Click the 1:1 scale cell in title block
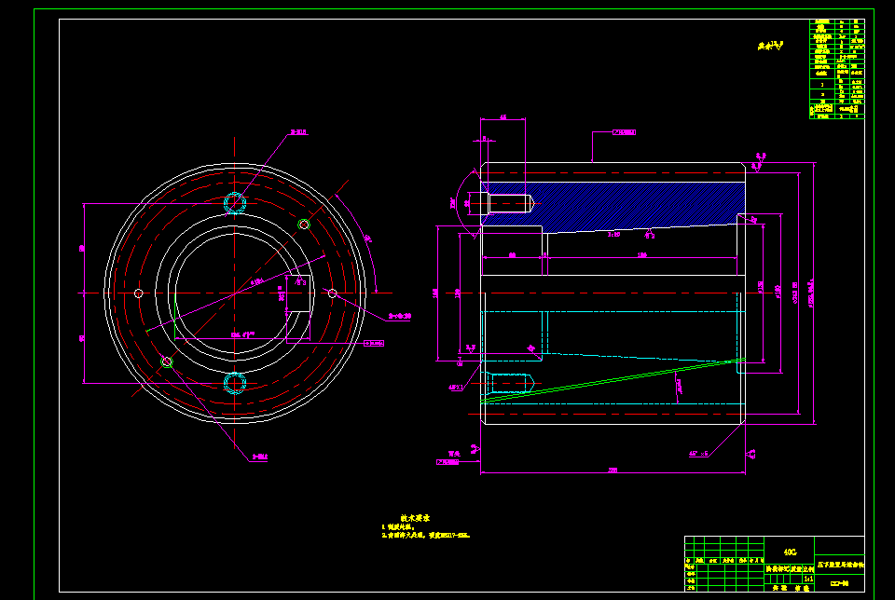895x600 pixels. pyautogui.click(x=808, y=579)
